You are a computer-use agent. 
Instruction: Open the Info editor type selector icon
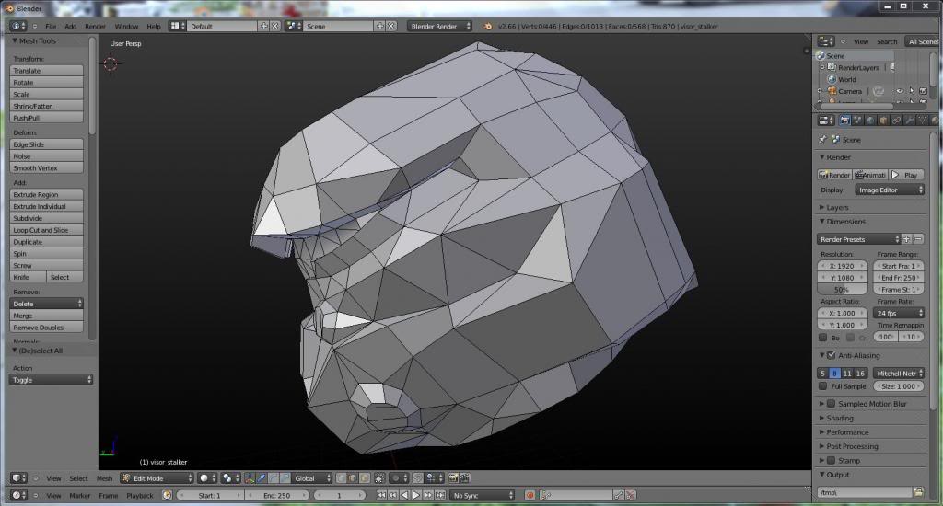click(x=18, y=27)
